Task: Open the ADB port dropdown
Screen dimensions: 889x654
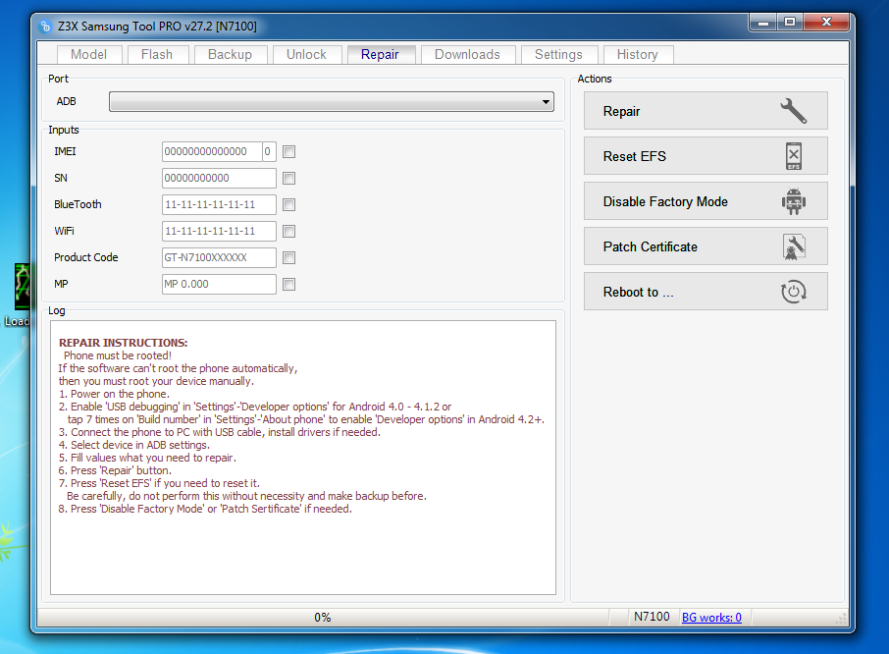Action: (332, 101)
